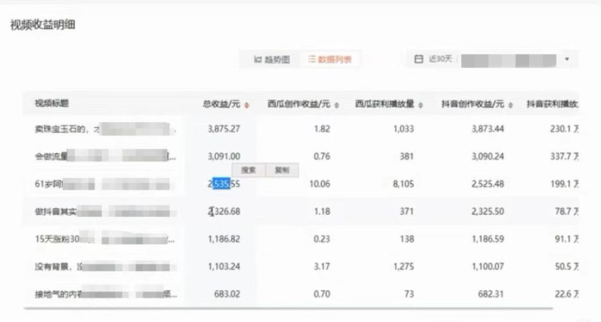This screenshot has width=601, height=322.
Task: Click the horizontal scrollbar below the table
Action: point(288,308)
